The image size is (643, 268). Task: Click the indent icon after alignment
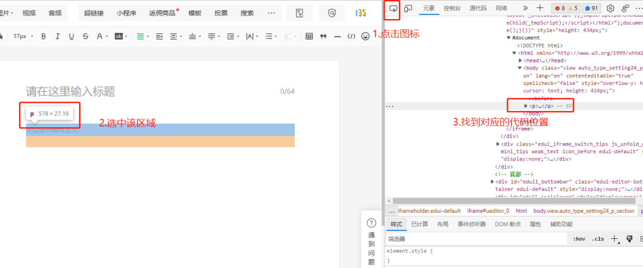pos(160,36)
